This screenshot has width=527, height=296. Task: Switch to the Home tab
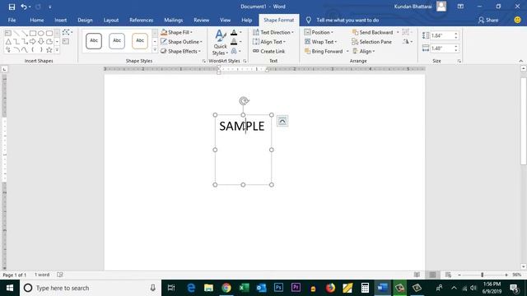click(x=36, y=20)
